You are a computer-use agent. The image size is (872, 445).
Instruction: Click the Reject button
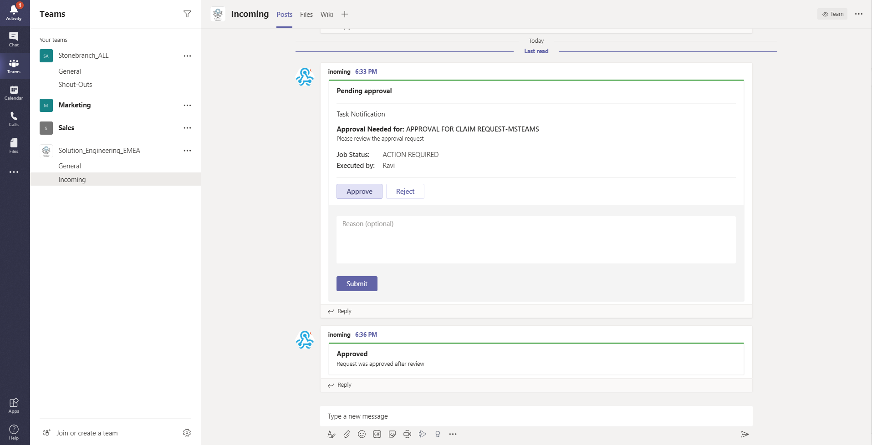coord(405,192)
